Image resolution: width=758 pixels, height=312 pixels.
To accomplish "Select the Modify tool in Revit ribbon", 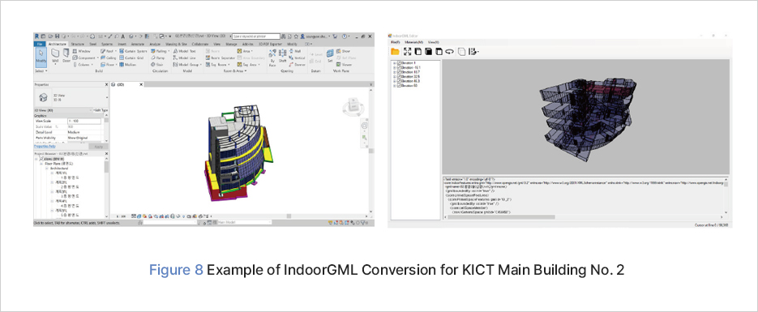I will coord(41,57).
